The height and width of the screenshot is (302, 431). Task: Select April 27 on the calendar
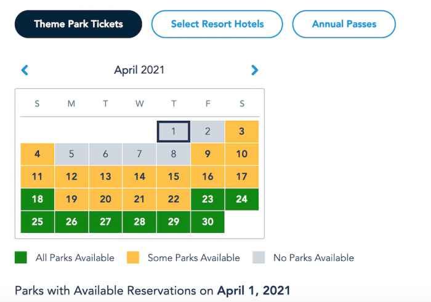point(105,222)
